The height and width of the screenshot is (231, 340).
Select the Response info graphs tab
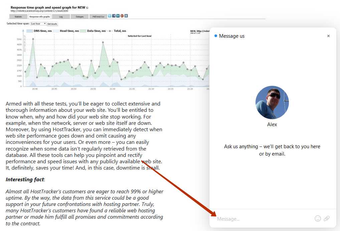(39, 17)
